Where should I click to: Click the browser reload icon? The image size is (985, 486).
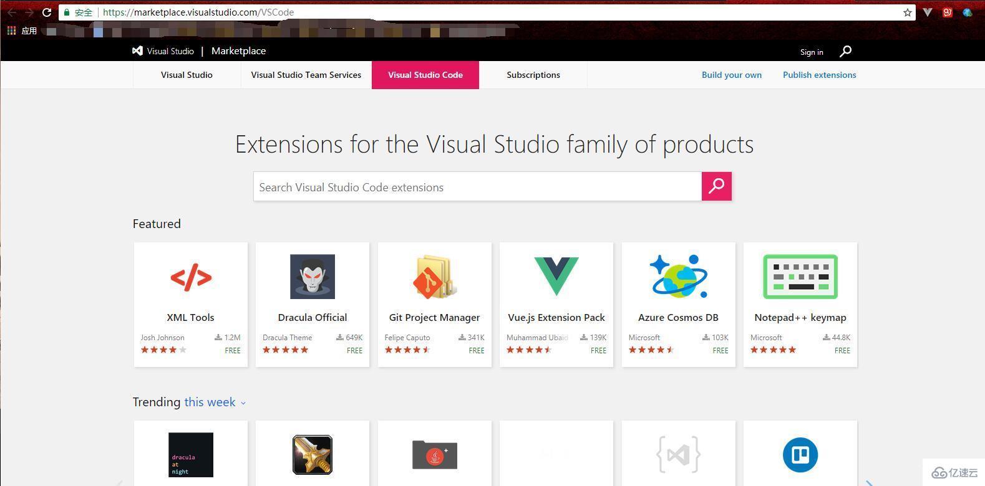pyautogui.click(x=47, y=12)
